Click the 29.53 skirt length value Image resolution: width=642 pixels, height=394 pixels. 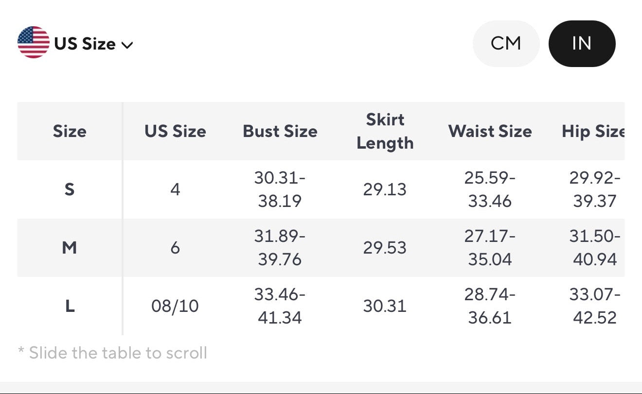click(x=385, y=248)
